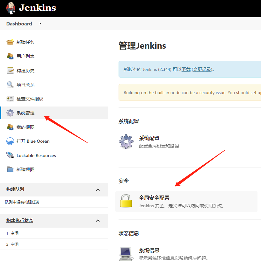261x275 pixels.
Task: Click the 管理Jenkins page heading
Action: (x=142, y=46)
